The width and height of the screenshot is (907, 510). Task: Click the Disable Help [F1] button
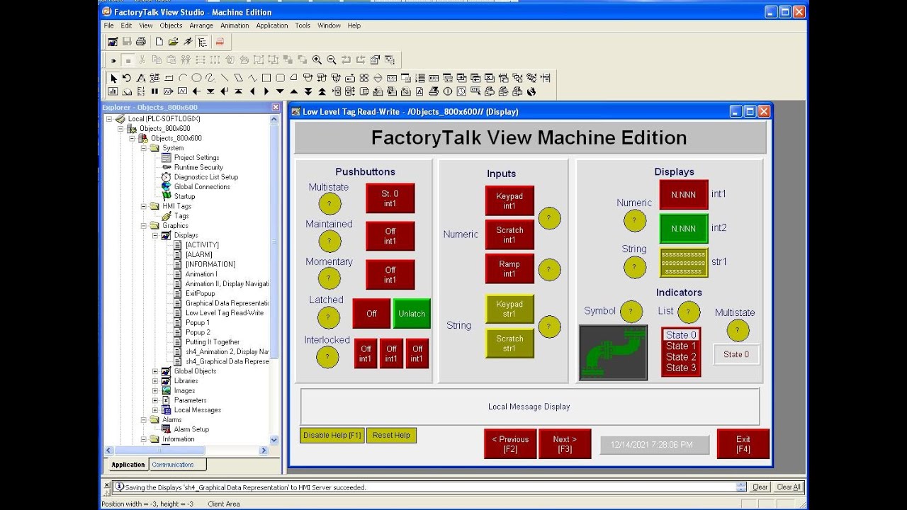332,436
